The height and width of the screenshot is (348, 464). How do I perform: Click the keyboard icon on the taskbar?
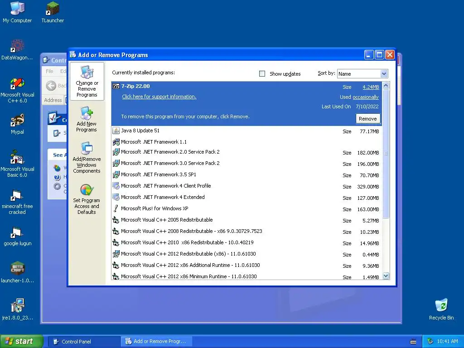point(413,342)
